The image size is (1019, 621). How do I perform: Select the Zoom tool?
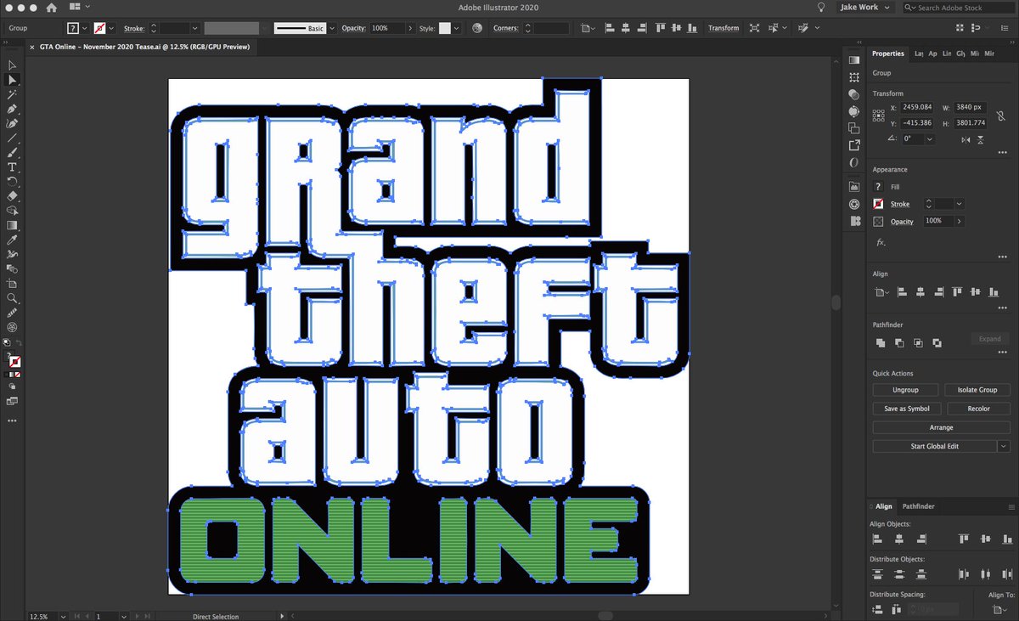point(12,298)
